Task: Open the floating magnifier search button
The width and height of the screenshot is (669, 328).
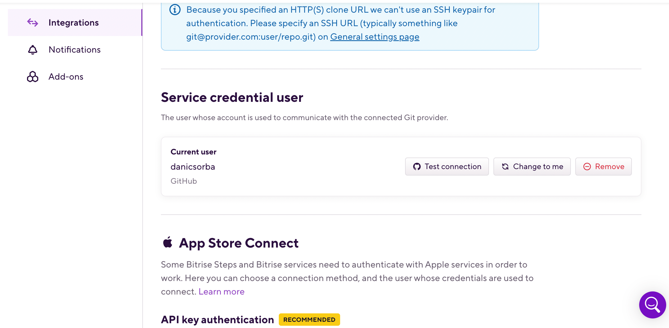Action: tap(652, 305)
